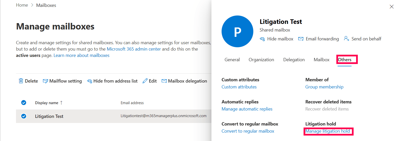Open Manage litigation hold link

point(327,131)
